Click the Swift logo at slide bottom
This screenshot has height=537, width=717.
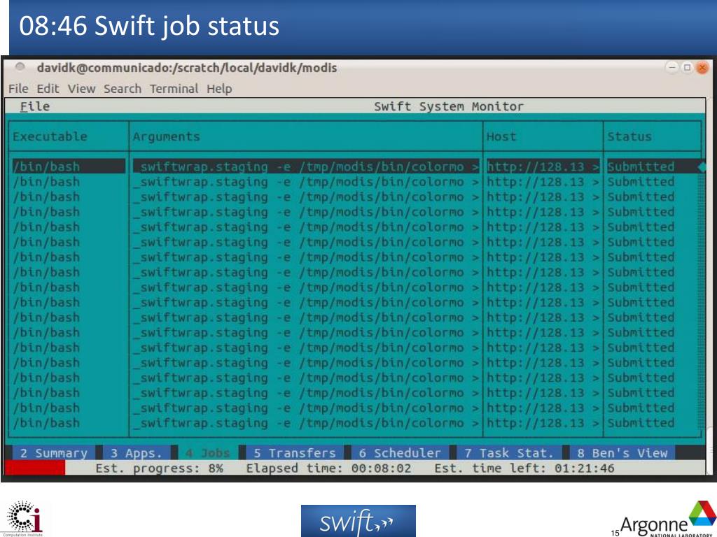point(358,520)
